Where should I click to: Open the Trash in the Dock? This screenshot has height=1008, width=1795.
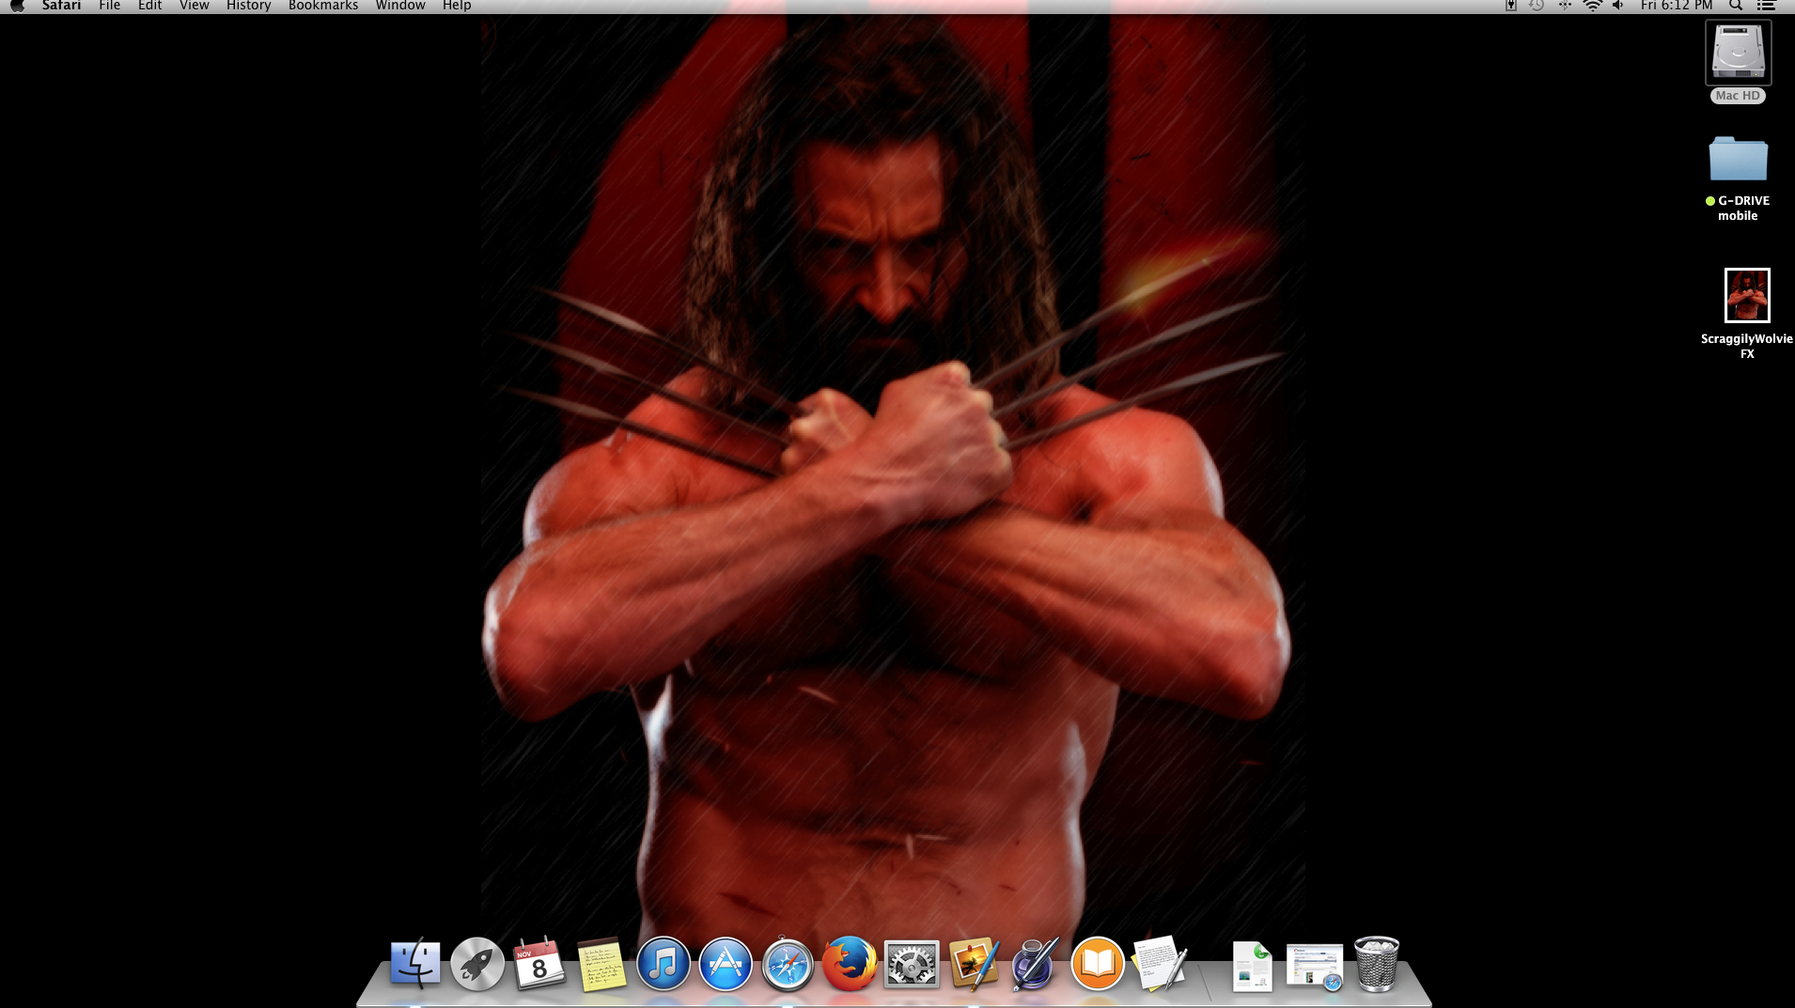1377,964
